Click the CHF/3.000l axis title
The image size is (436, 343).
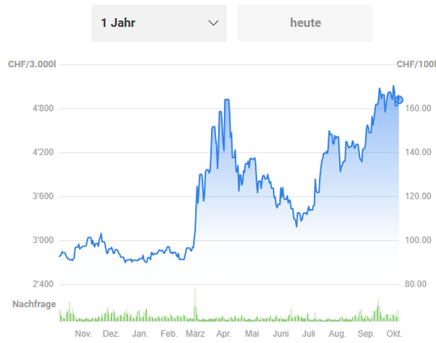[x=32, y=65]
